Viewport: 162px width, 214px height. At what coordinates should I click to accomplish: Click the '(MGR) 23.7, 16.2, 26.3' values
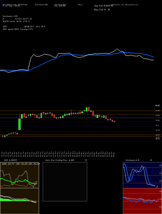pos(34,27)
